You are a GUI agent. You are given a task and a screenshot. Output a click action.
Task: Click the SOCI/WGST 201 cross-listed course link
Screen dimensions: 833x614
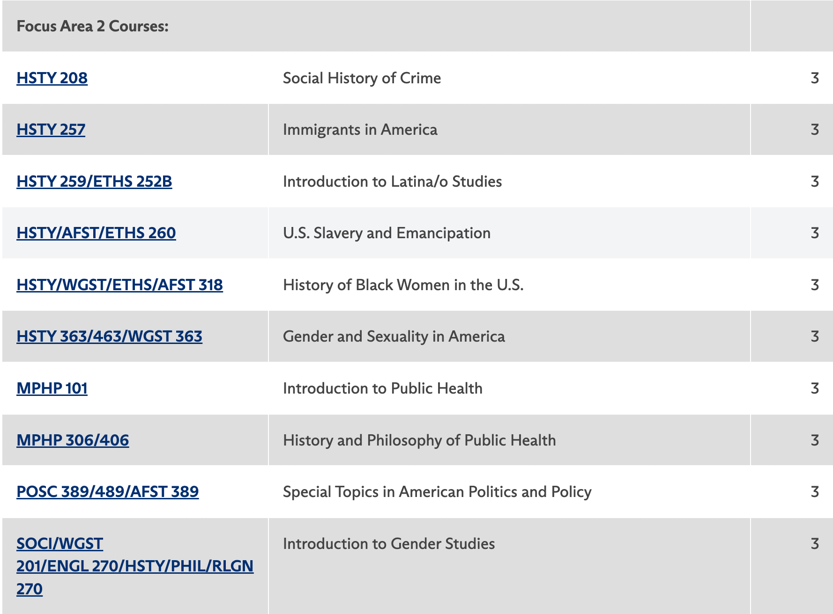[134, 566]
